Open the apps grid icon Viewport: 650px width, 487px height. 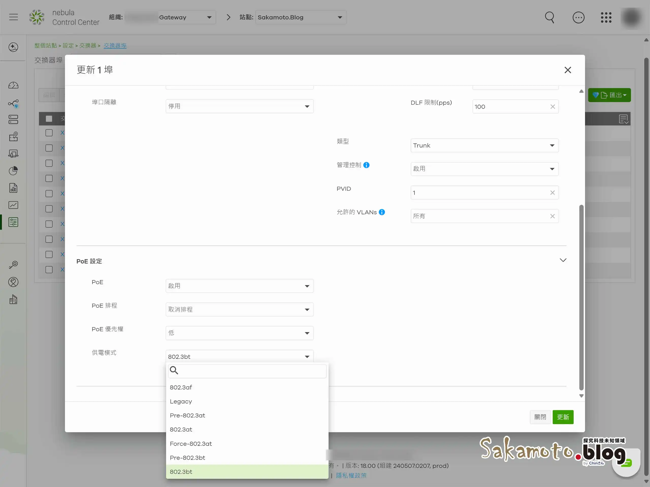pyautogui.click(x=606, y=17)
